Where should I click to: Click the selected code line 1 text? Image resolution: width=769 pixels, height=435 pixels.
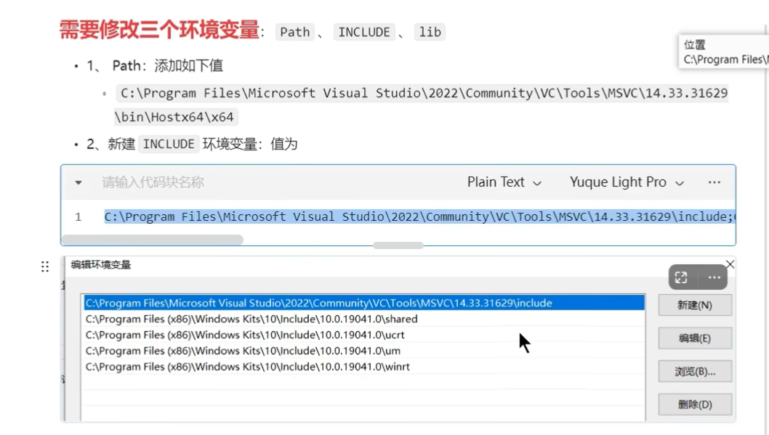(x=419, y=216)
